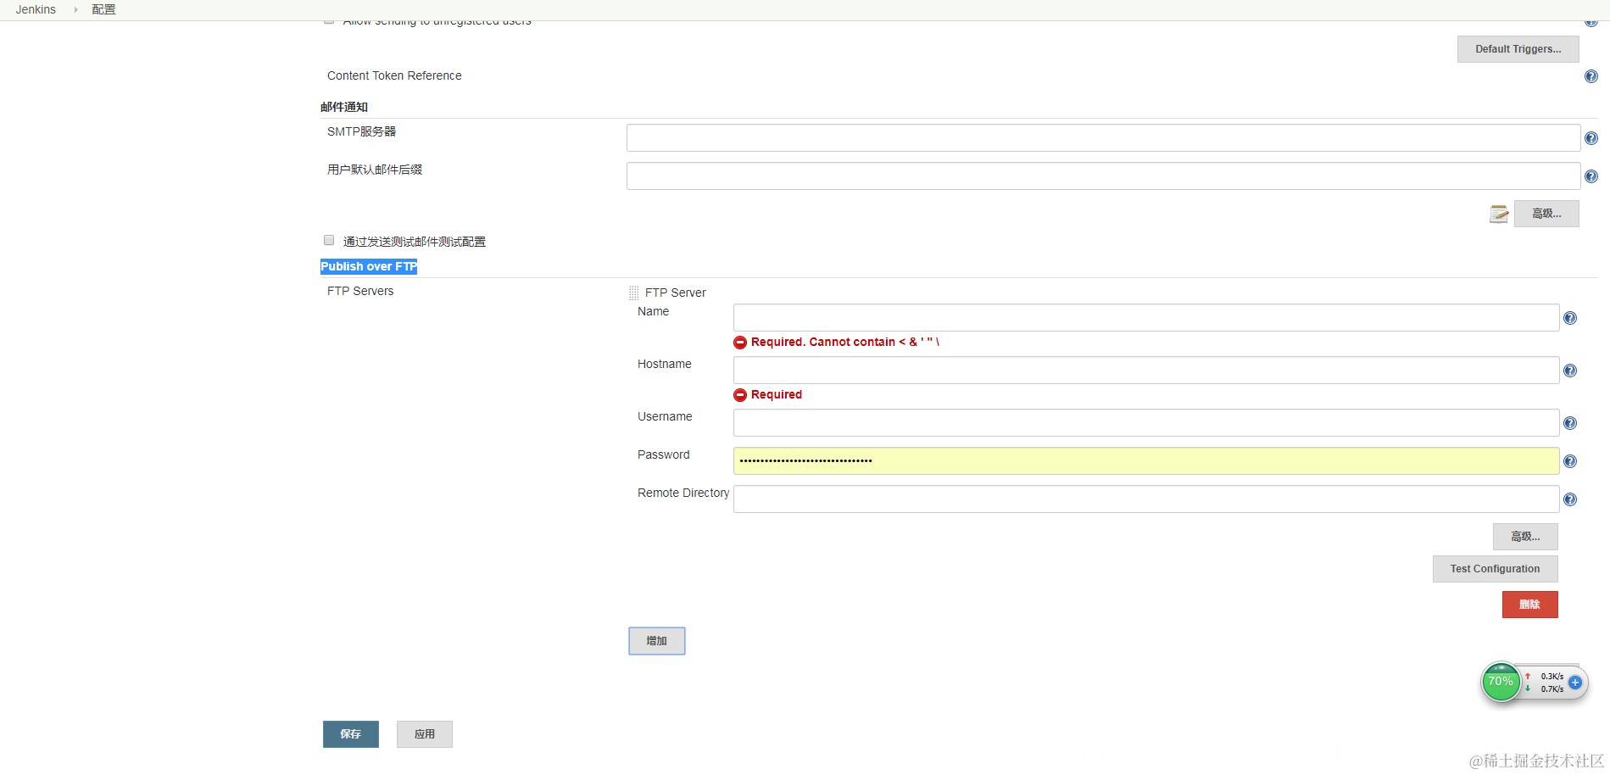Open help icon for Hostname field

(x=1570, y=371)
